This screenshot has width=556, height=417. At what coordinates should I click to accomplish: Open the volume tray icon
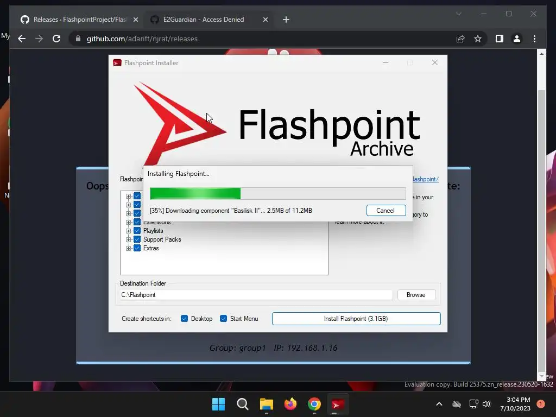[x=486, y=404]
